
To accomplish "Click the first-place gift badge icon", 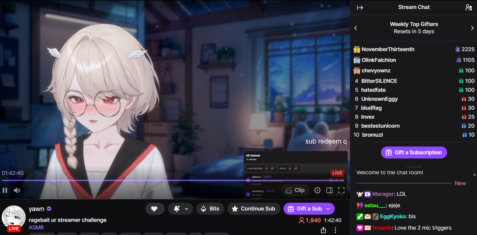I will pyautogui.click(x=357, y=49).
